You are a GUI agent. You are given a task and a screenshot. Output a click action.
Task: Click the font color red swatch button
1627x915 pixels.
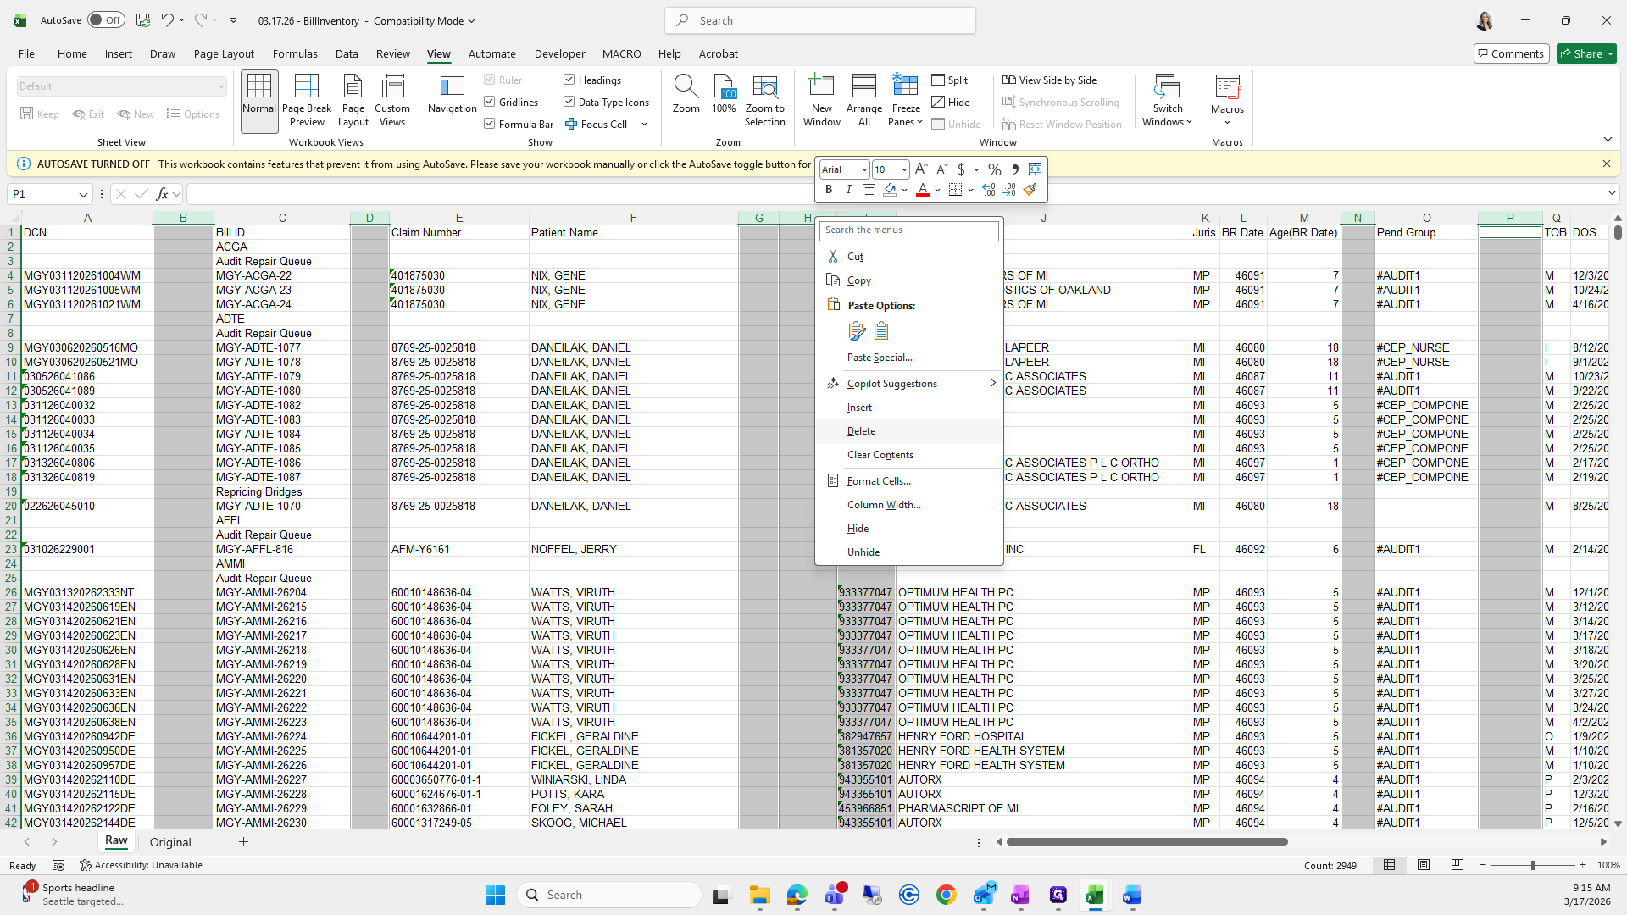coord(923,190)
